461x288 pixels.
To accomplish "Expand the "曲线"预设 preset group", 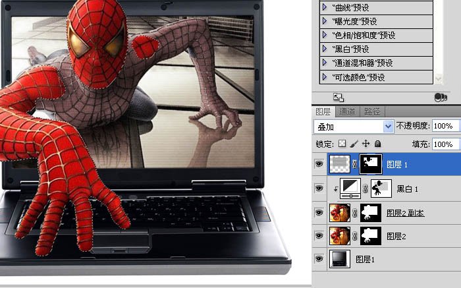I will tap(324, 7).
